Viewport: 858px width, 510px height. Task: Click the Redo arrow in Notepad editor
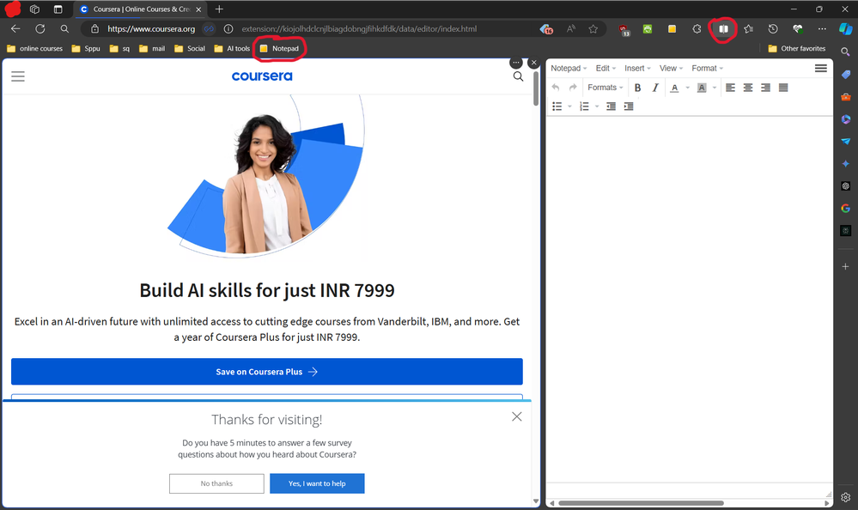click(x=573, y=88)
